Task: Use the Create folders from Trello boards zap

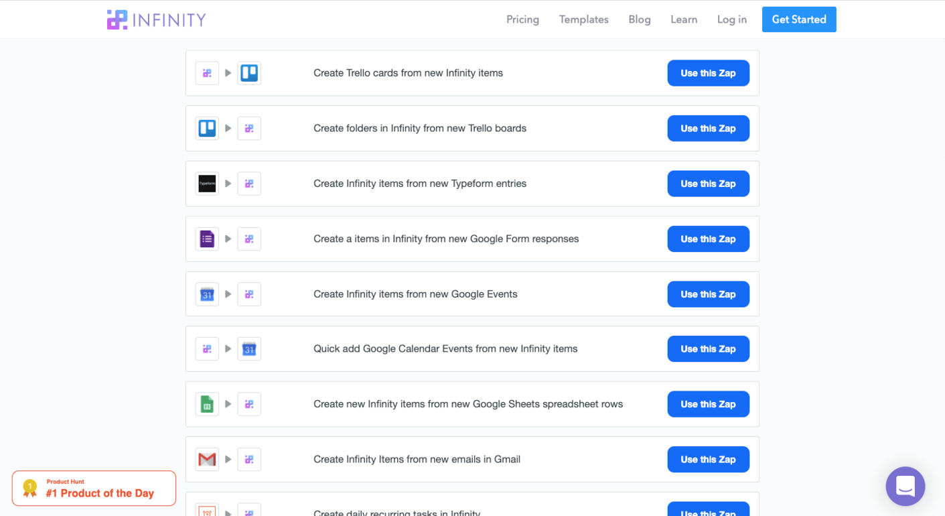Action: pyautogui.click(x=708, y=128)
